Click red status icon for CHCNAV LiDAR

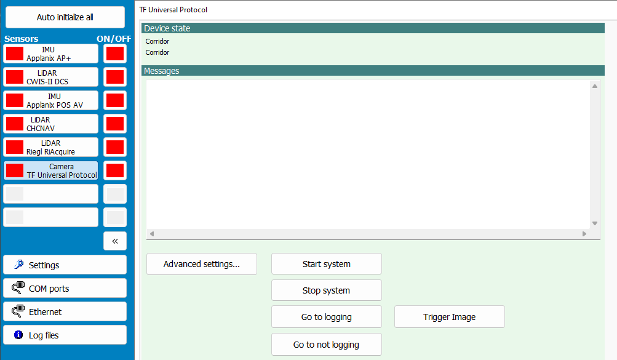[15, 124]
